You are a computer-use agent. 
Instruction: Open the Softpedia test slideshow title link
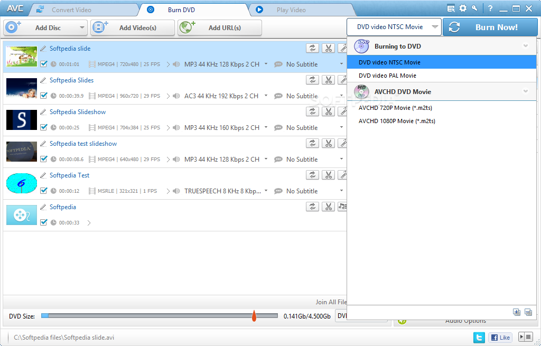coord(83,144)
